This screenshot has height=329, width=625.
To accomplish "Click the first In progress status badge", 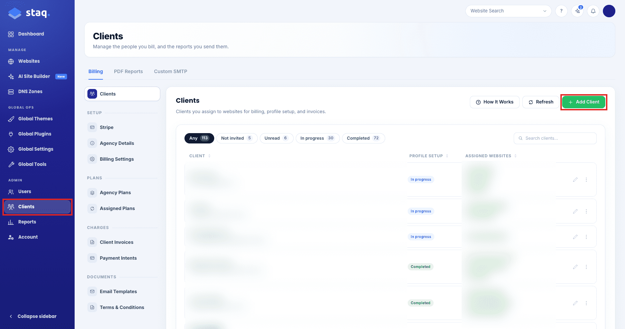I will point(421,180).
